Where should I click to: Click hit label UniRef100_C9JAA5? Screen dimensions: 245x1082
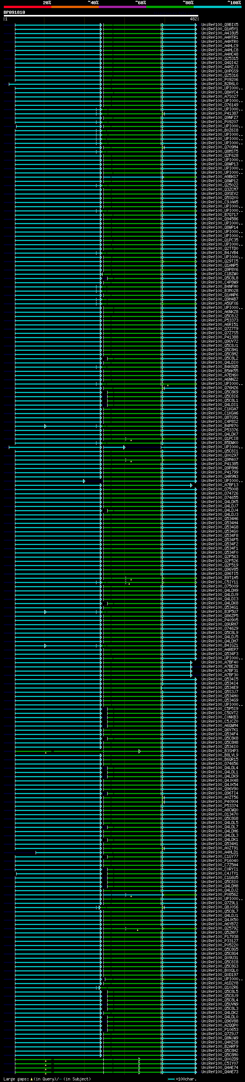(x=220, y=202)
